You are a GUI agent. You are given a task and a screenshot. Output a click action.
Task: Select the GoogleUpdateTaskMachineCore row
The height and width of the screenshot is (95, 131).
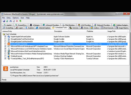point(65,39)
